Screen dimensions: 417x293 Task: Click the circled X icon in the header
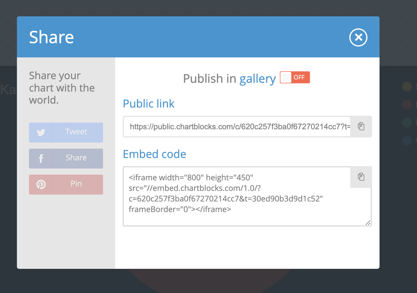pos(358,37)
